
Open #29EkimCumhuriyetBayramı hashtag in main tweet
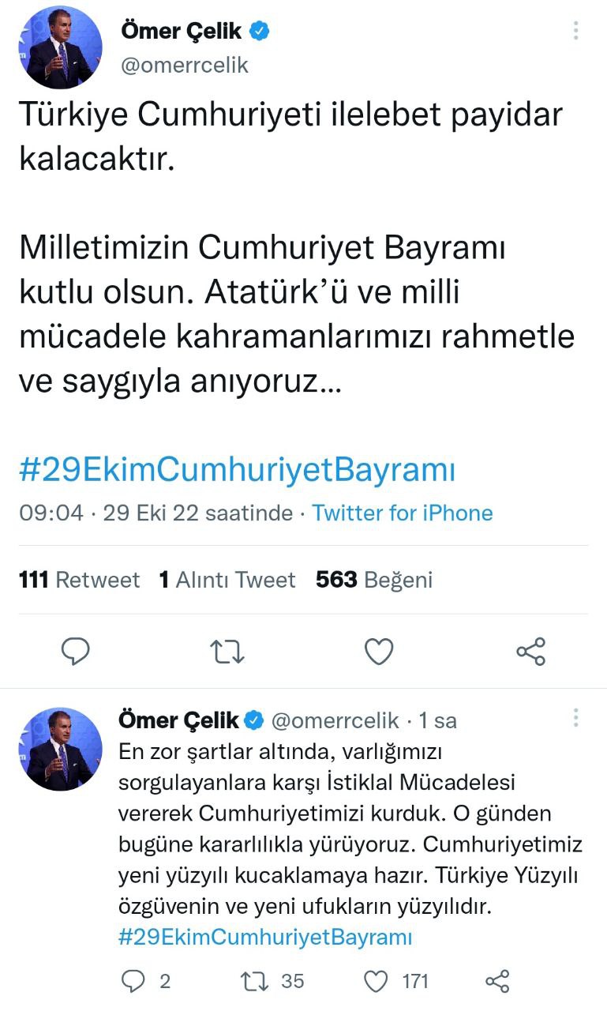[x=237, y=470]
